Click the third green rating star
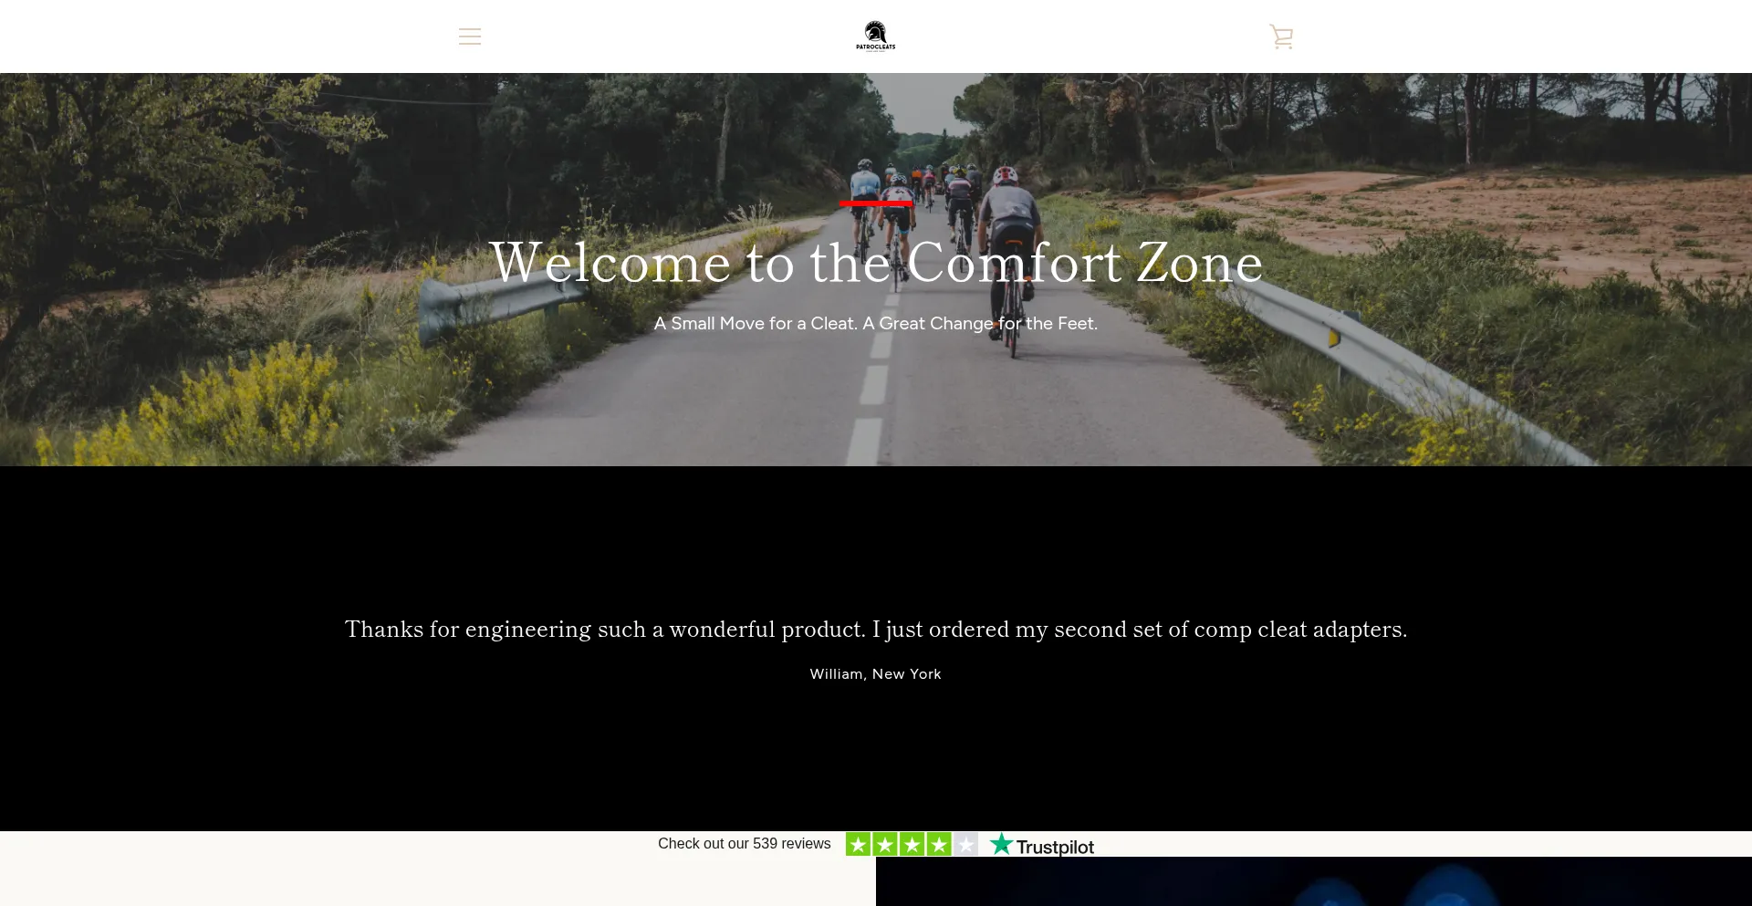 point(912,844)
